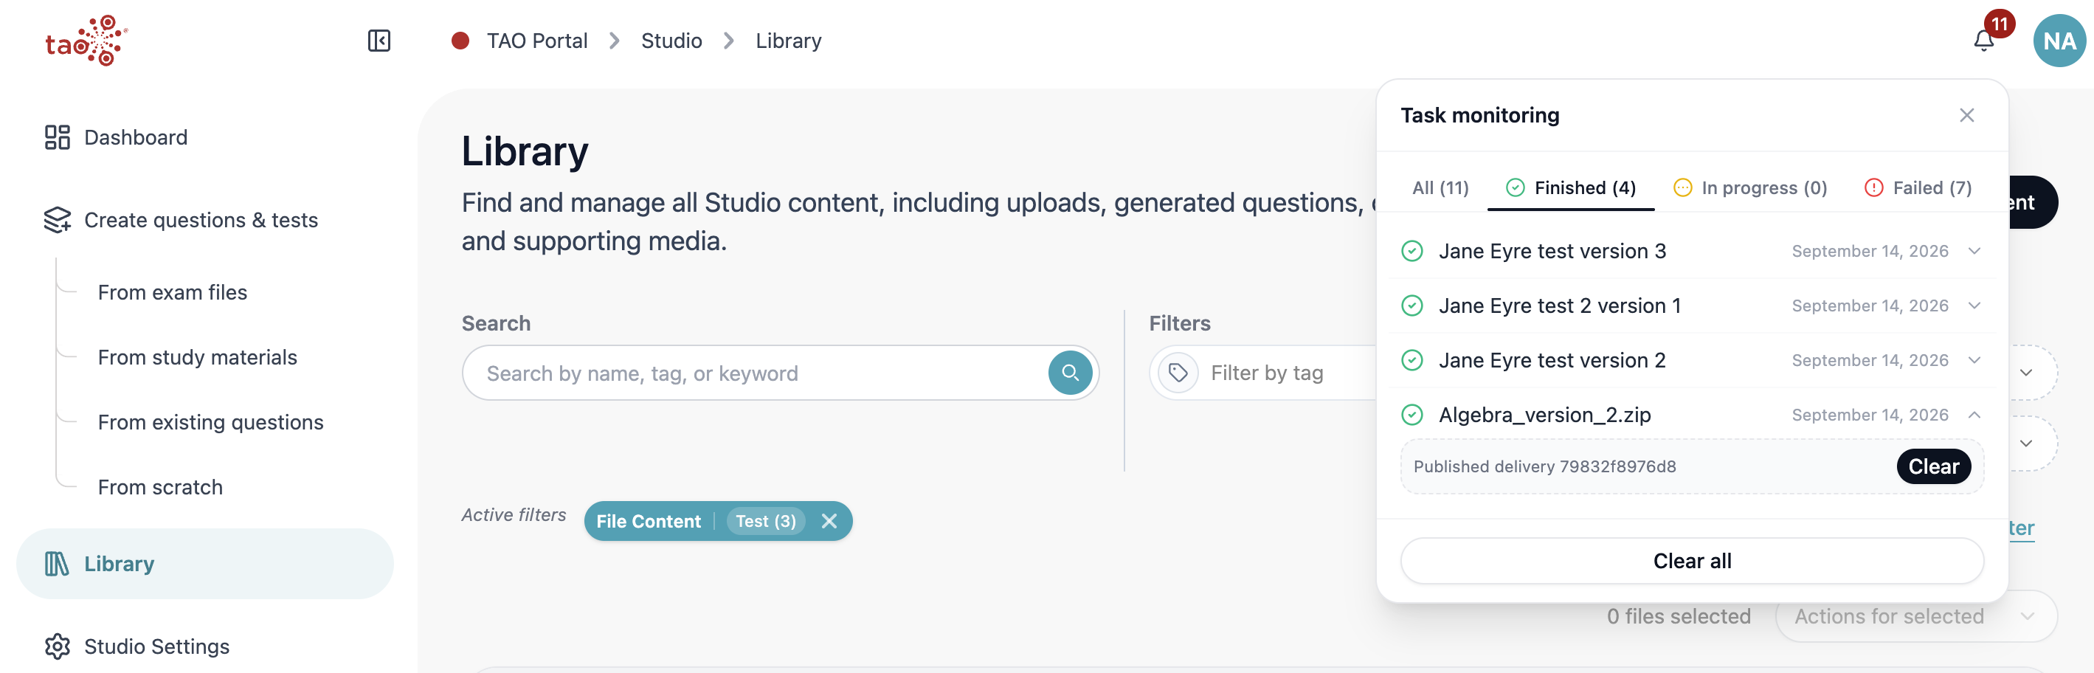Click the TAO logo
Screen dimensions: 2094x673
tap(86, 41)
